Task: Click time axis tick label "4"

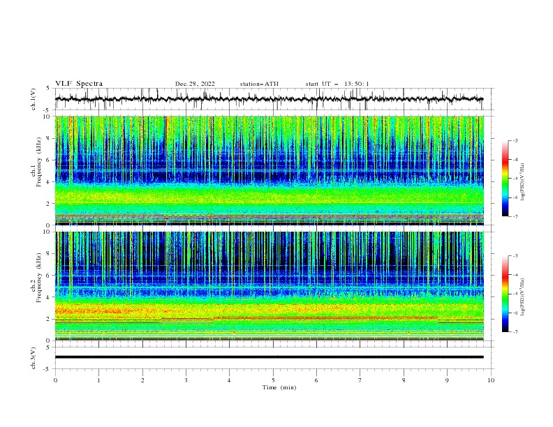Action: pyautogui.click(x=230, y=380)
